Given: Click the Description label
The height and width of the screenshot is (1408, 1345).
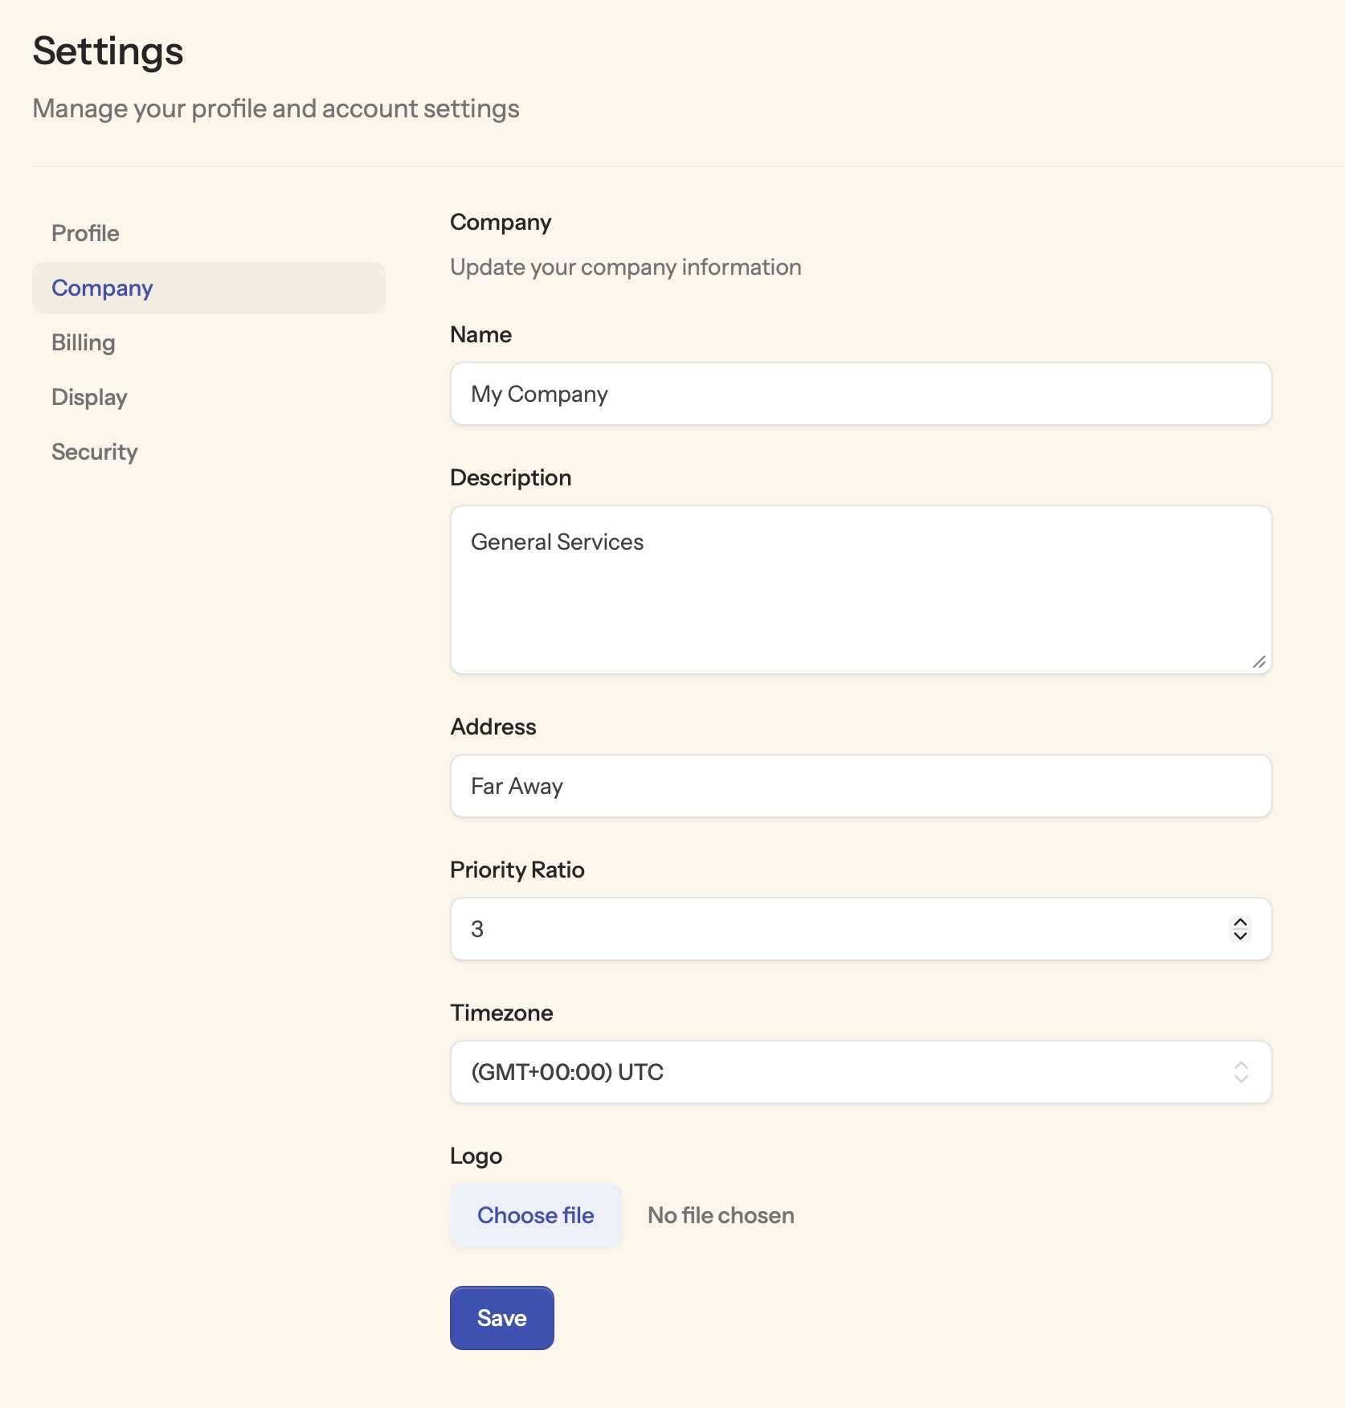Looking at the screenshot, I should [511, 477].
